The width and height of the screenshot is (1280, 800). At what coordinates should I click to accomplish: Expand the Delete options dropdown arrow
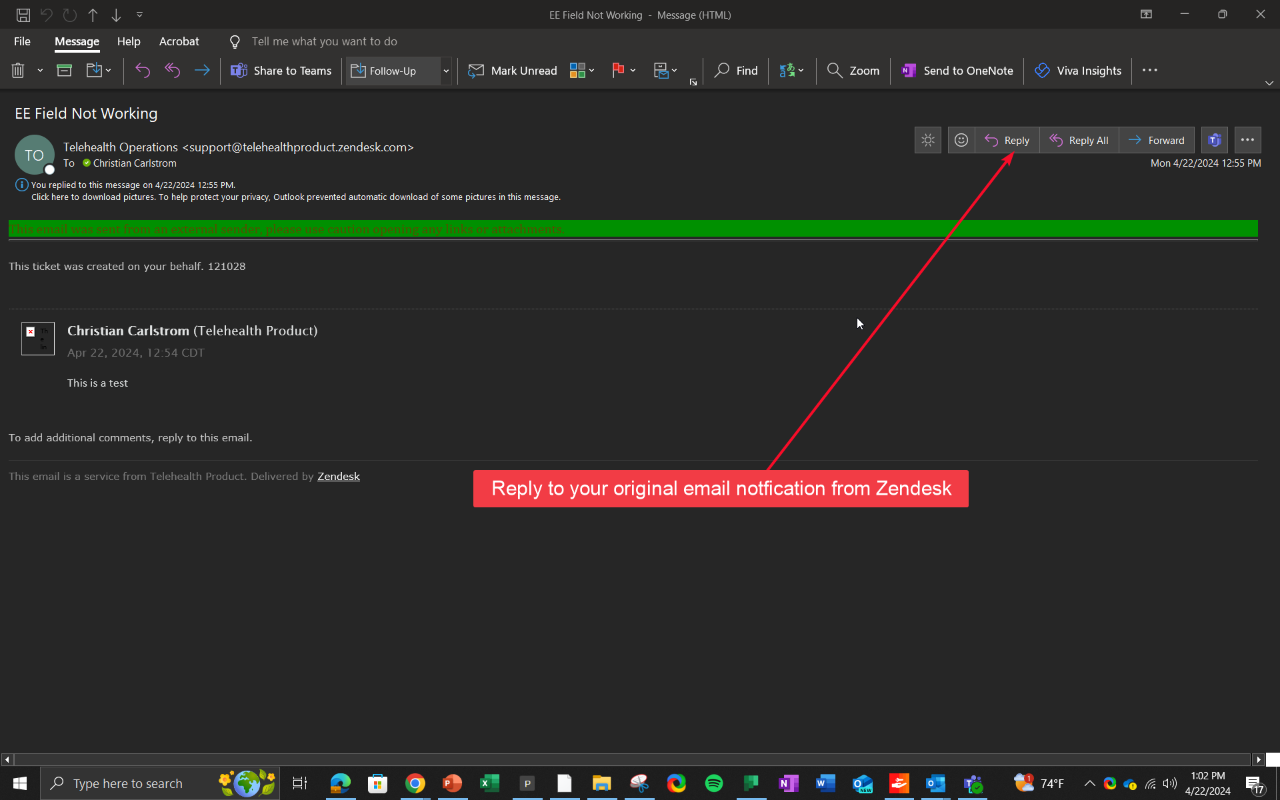click(x=40, y=70)
